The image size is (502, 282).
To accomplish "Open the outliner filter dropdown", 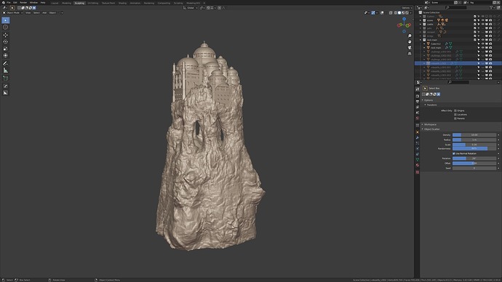I will coord(492,7).
